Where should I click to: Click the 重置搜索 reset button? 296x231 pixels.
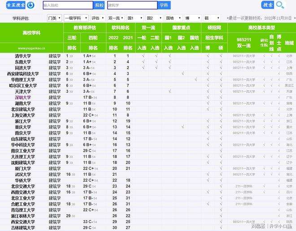[16, 5]
